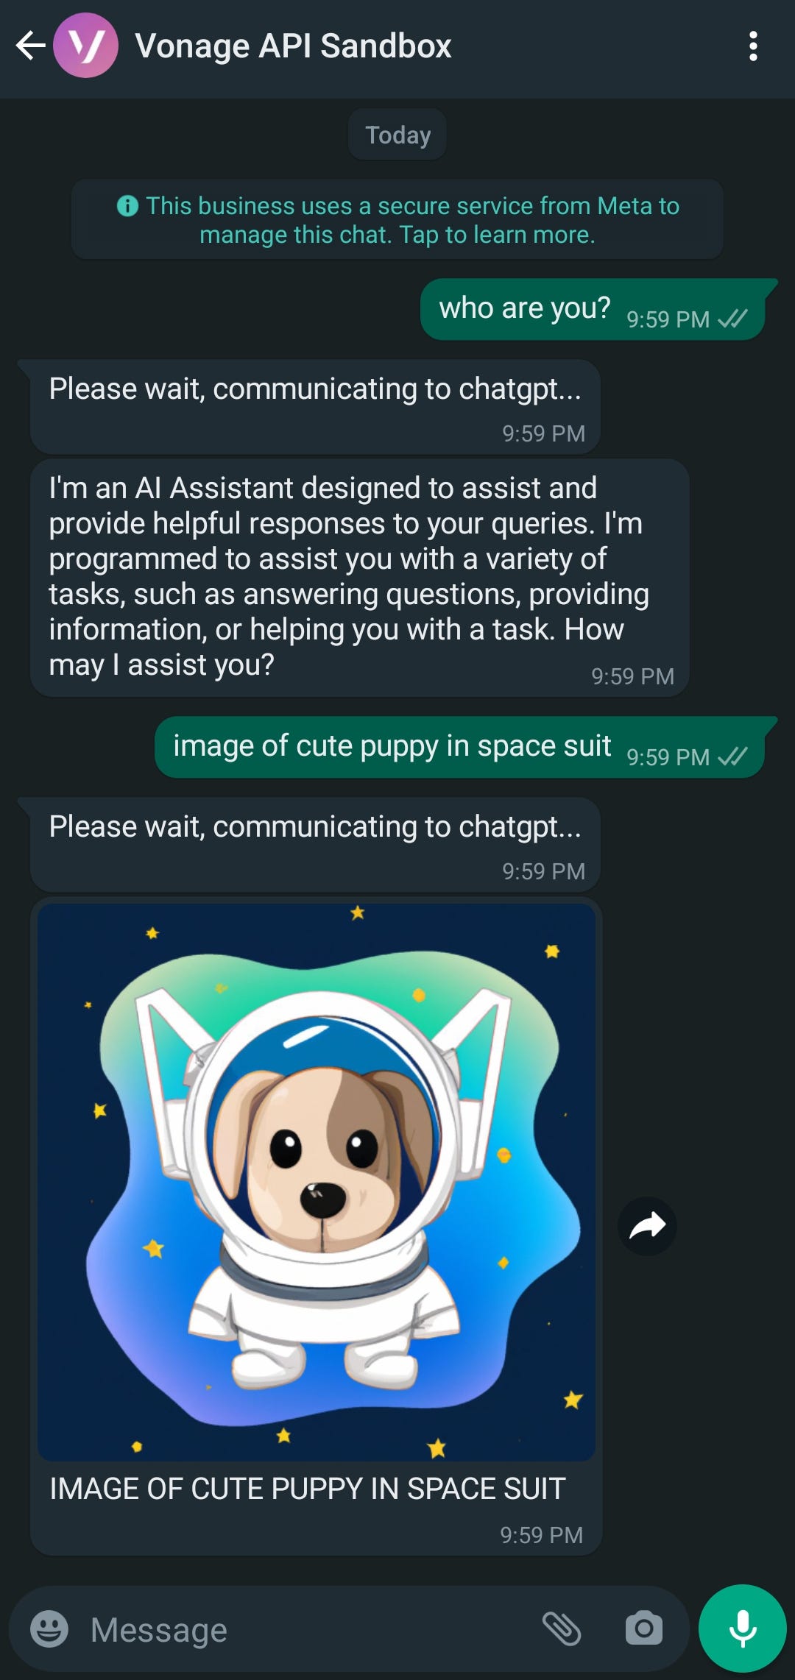Screen dimensions: 795x1680
Task: Open the astronaut puppy image
Action: point(317,1183)
